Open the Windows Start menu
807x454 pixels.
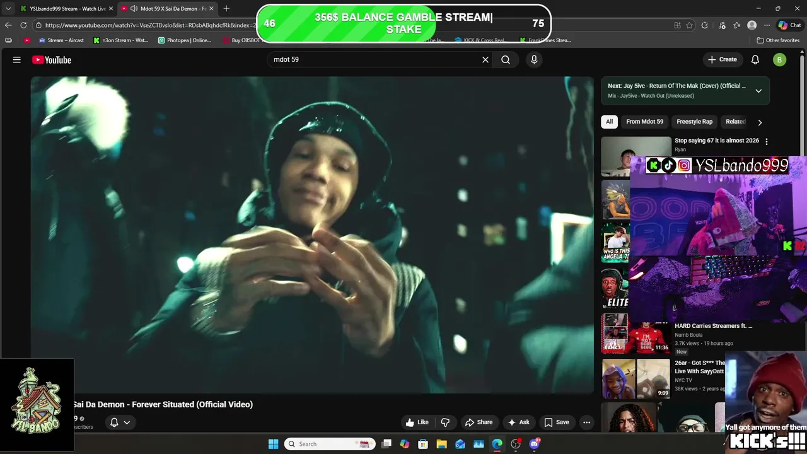pyautogui.click(x=273, y=444)
